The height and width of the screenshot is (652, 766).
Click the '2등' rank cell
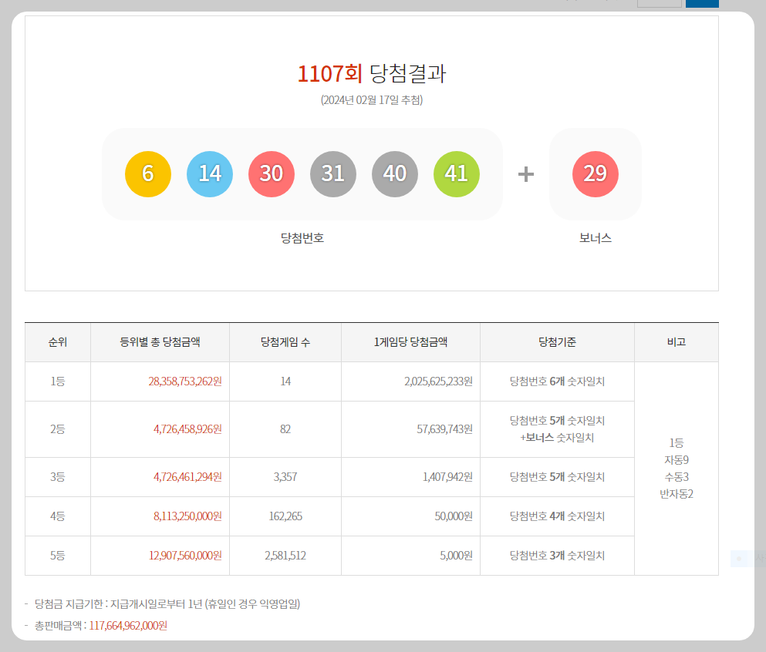click(58, 429)
